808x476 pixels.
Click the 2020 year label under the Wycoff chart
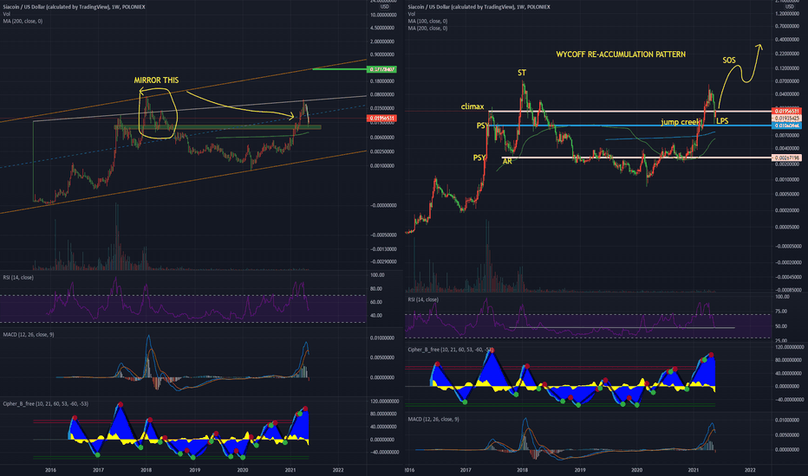(x=637, y=470)
